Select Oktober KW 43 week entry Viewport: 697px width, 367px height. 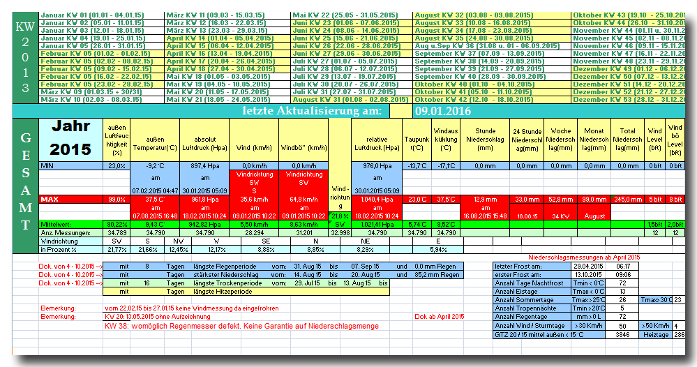(x=629, y=15)
